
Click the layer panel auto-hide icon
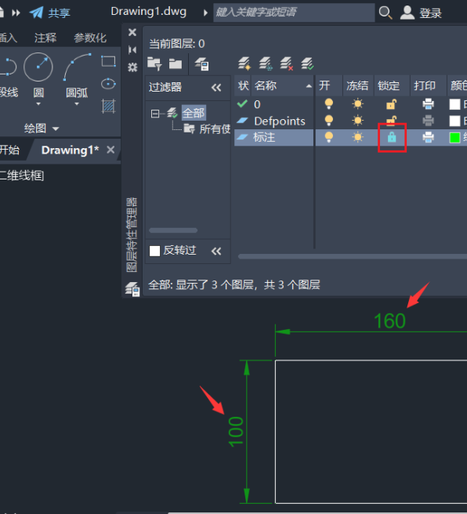pos(132,50)
